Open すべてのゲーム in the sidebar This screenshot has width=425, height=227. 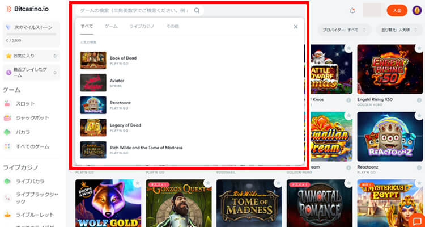click(32, 146)
